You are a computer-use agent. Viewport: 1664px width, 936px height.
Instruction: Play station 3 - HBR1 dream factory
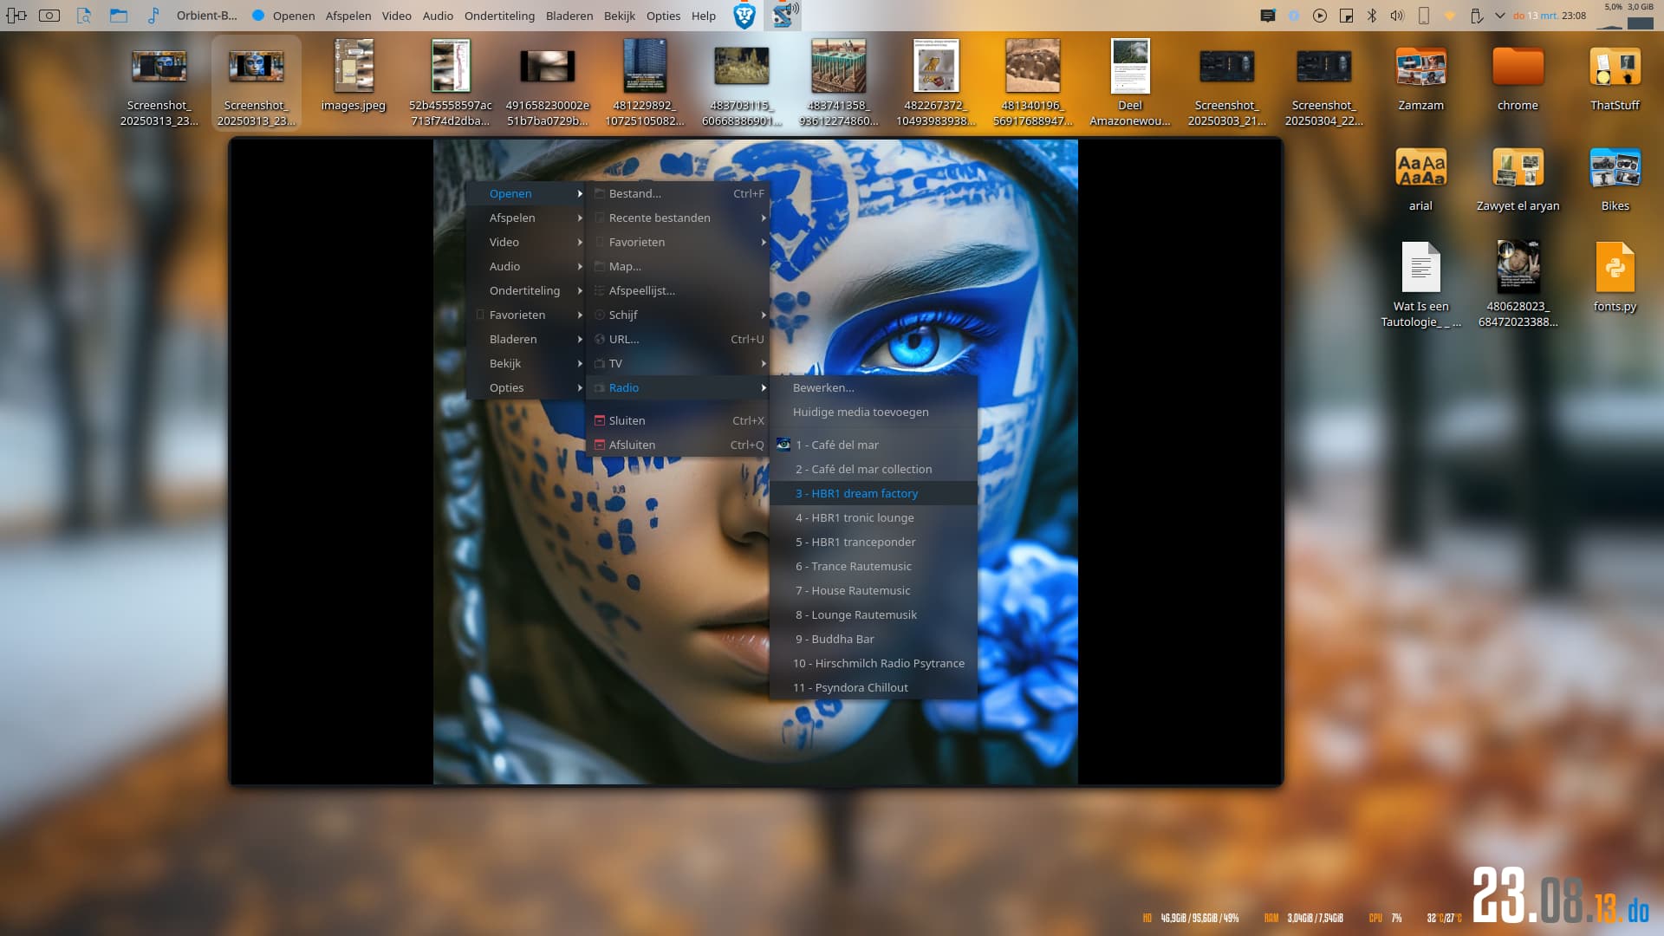[x=874, y=493]
